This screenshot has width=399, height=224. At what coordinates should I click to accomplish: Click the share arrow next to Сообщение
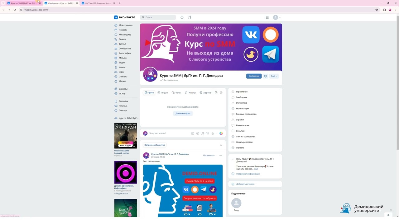[266, 76]
